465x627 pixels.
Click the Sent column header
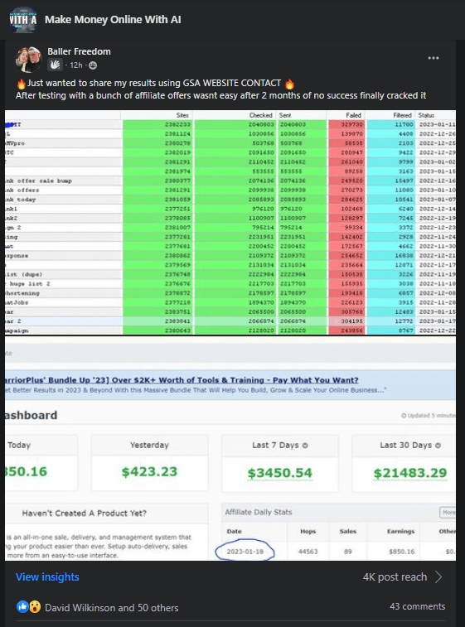pyautogui.click(x=285, y=115)
